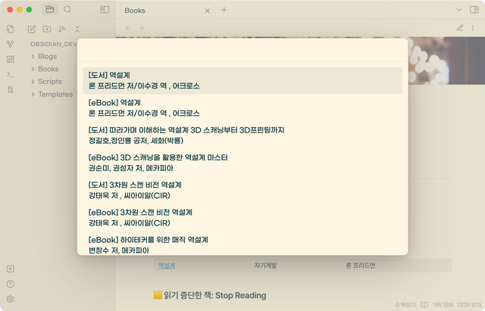The image size is (485, 311).
Task: Open the file explorer folder icon
Action: (x=50, y=10)
